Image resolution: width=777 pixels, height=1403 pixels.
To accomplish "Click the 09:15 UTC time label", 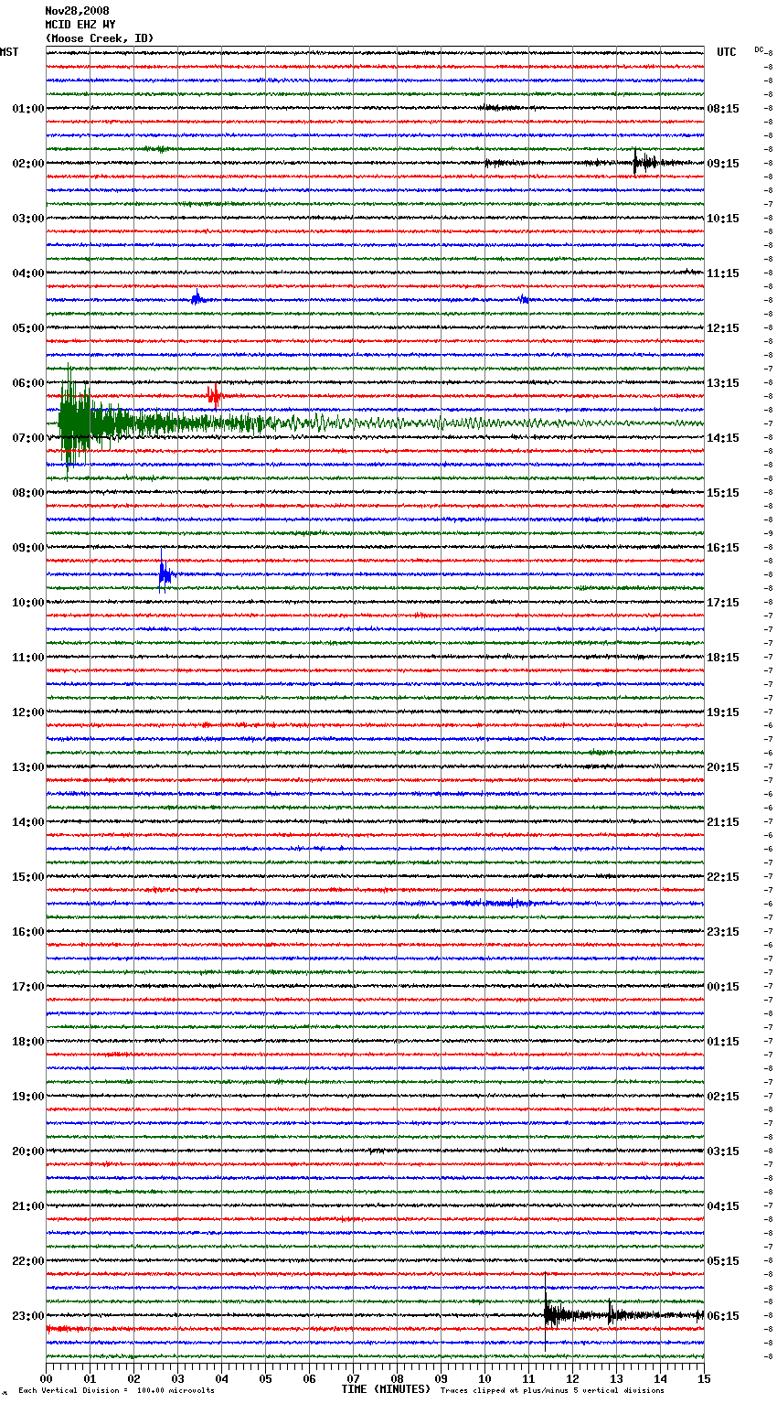I will pyautogui.click(x=723, y=164).
